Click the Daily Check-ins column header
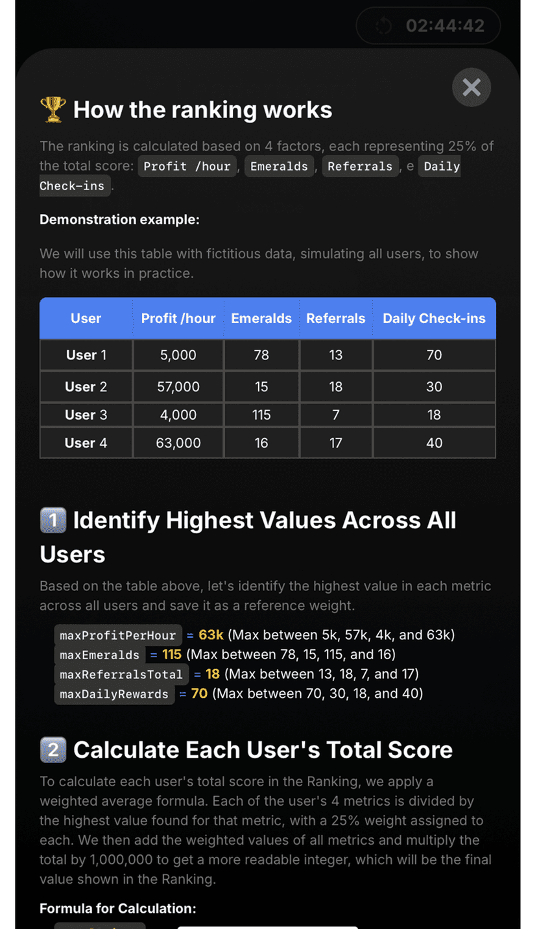The height and width of the screenshot is (929, 537). coord(434,319)
